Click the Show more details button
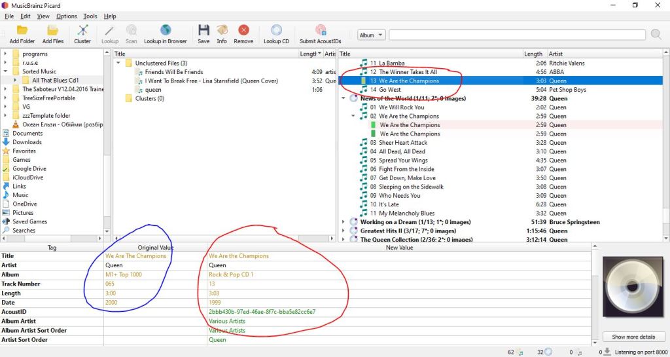This screenshot has height=357, width=670. [633, 337]
